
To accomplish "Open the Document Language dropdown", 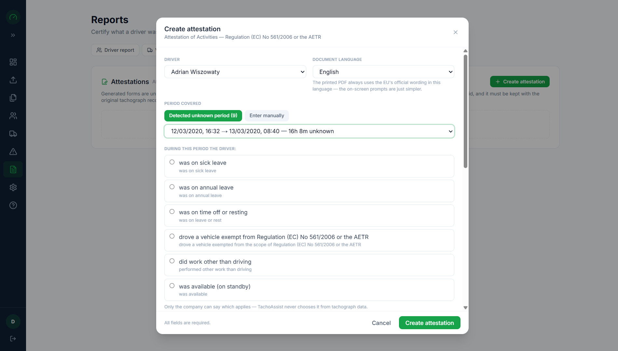I will (383, 72).
